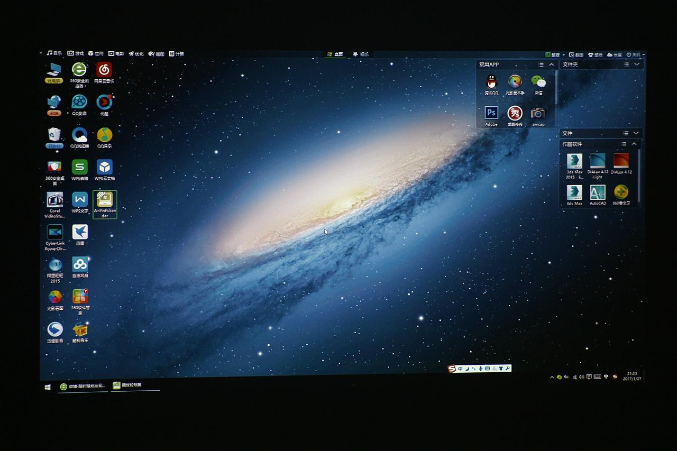Click the 优化 rocket button
This screenshot has height=451, width=677.
[136, 53]
